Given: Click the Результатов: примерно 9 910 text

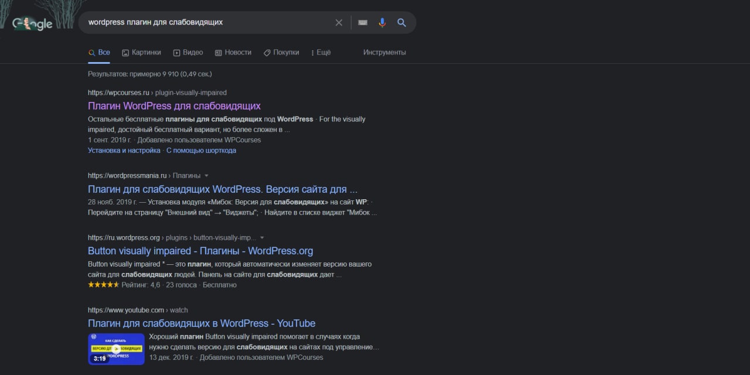Looking at the screenshot, I should (x=150, y=74).
